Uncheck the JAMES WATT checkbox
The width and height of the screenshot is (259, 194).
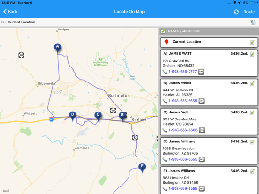point(252,54)
